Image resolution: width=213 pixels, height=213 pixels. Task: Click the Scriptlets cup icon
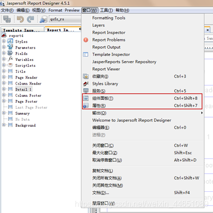coord(10,65)
